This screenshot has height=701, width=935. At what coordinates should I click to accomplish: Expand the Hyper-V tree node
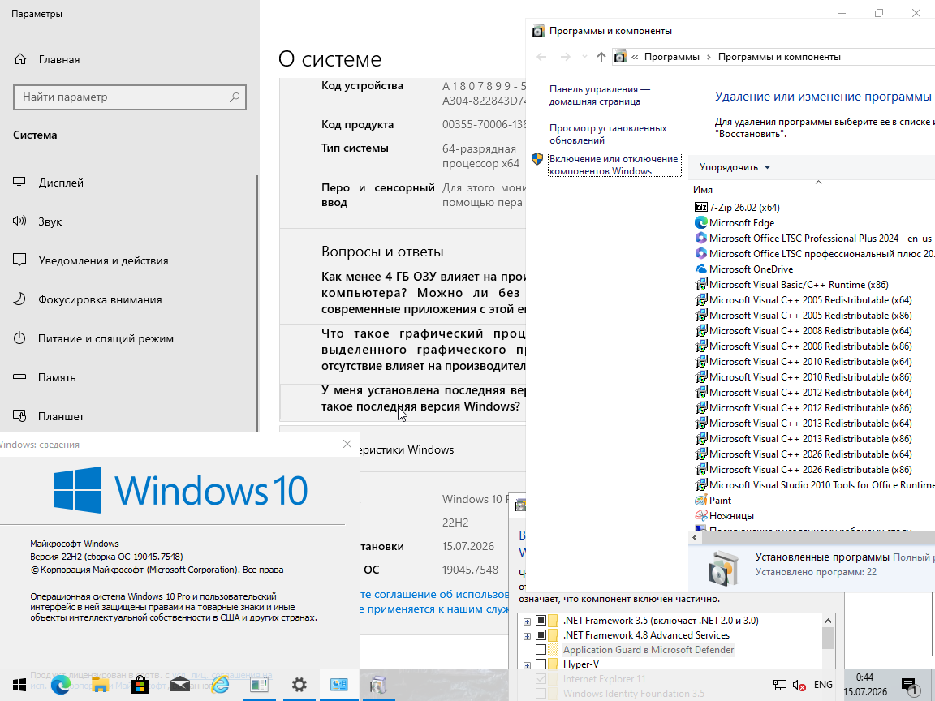click(527, 665)
